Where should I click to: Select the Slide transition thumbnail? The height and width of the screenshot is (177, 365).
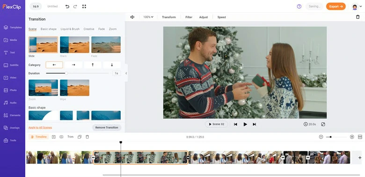(x=44, y=44)
